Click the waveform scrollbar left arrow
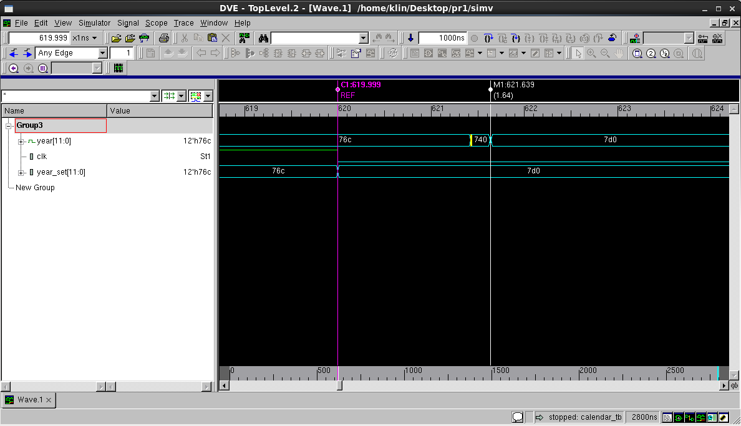 coord(225,386)
